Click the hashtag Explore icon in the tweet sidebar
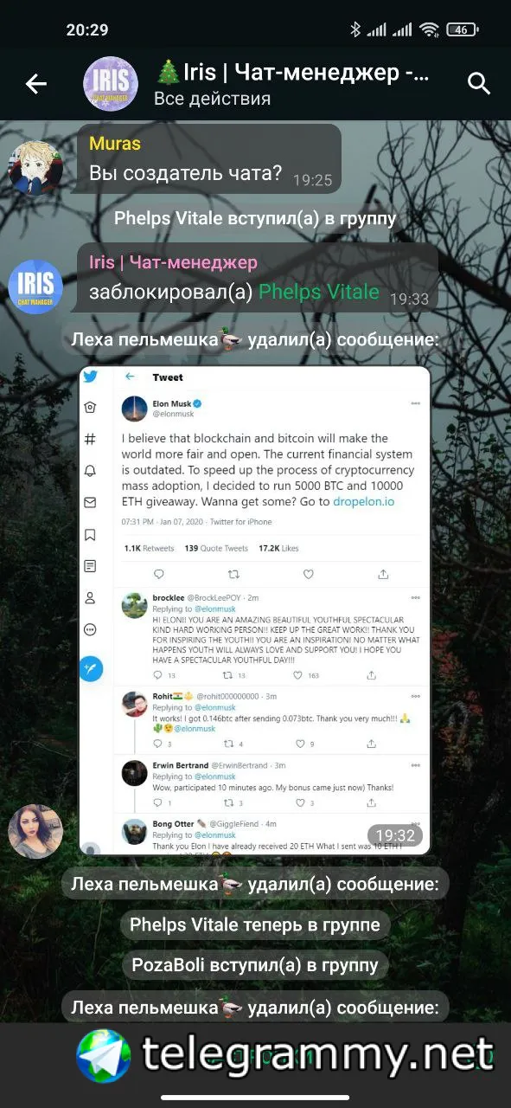The image size is (511, 1108). pos(91,439)
